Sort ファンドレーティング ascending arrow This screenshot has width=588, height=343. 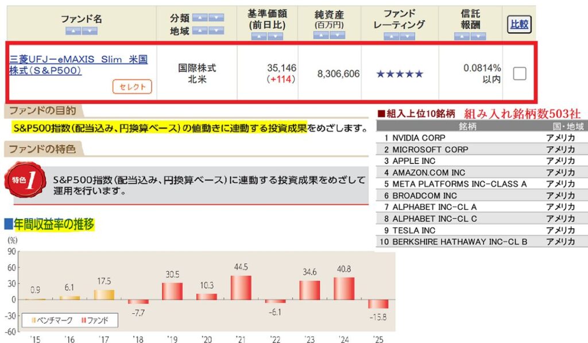click(x=391, y=36)
